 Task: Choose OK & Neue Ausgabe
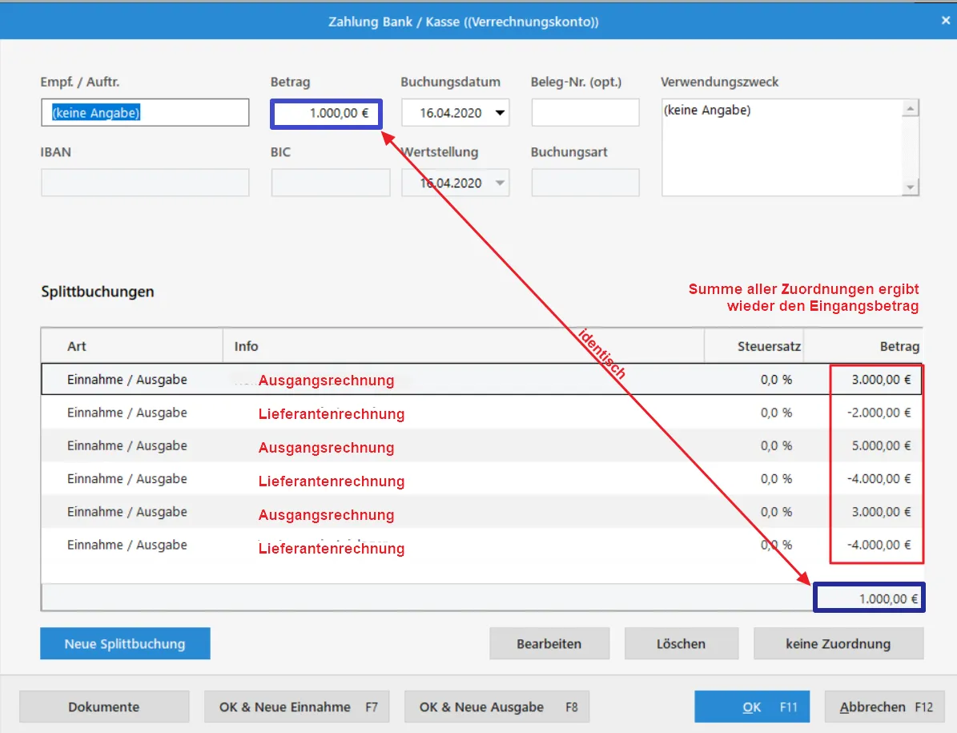point(497,707)
